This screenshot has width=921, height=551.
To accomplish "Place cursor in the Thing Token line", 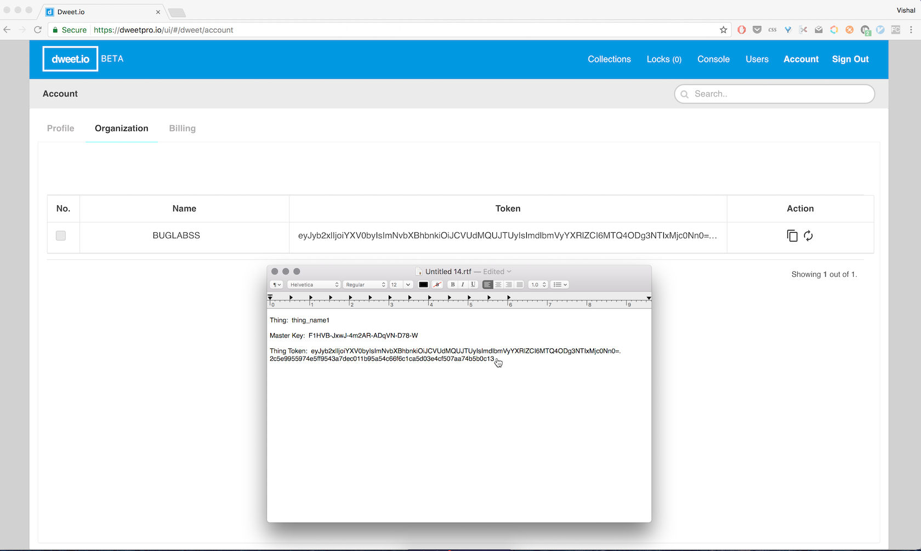I will click(x=445, y=355).
